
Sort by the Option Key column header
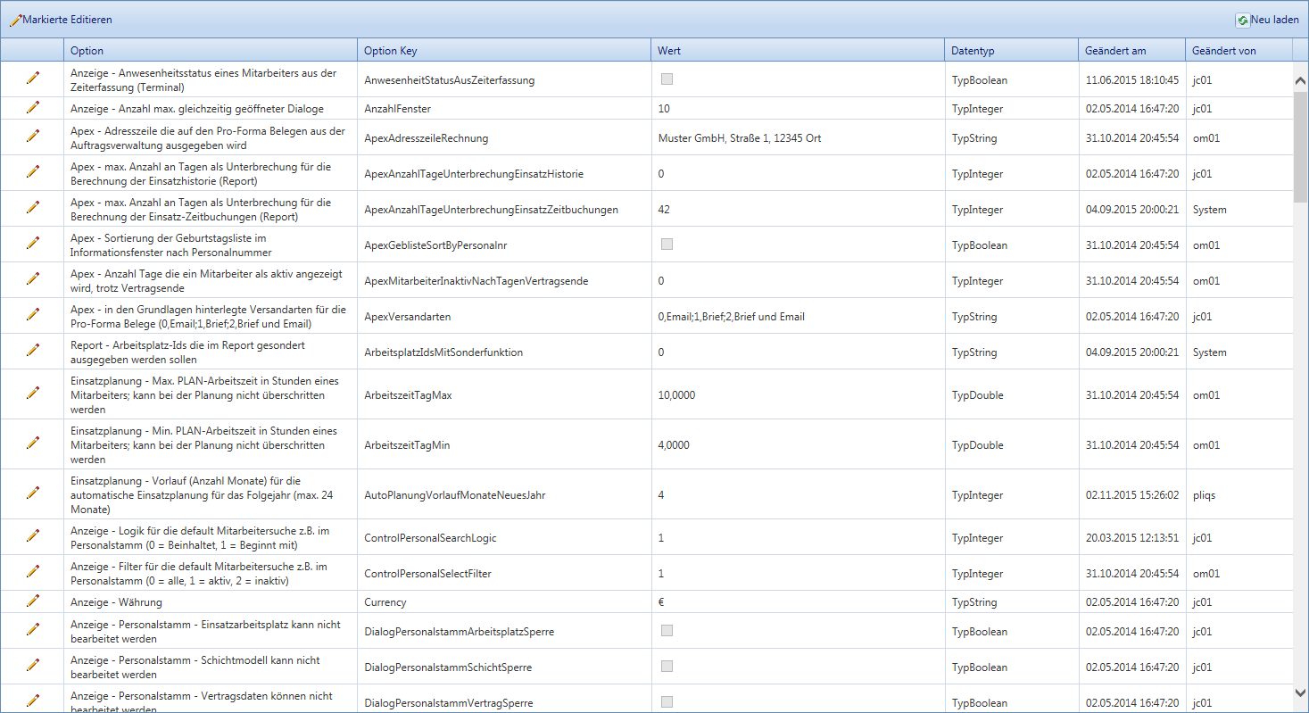(x=504, y=50)
